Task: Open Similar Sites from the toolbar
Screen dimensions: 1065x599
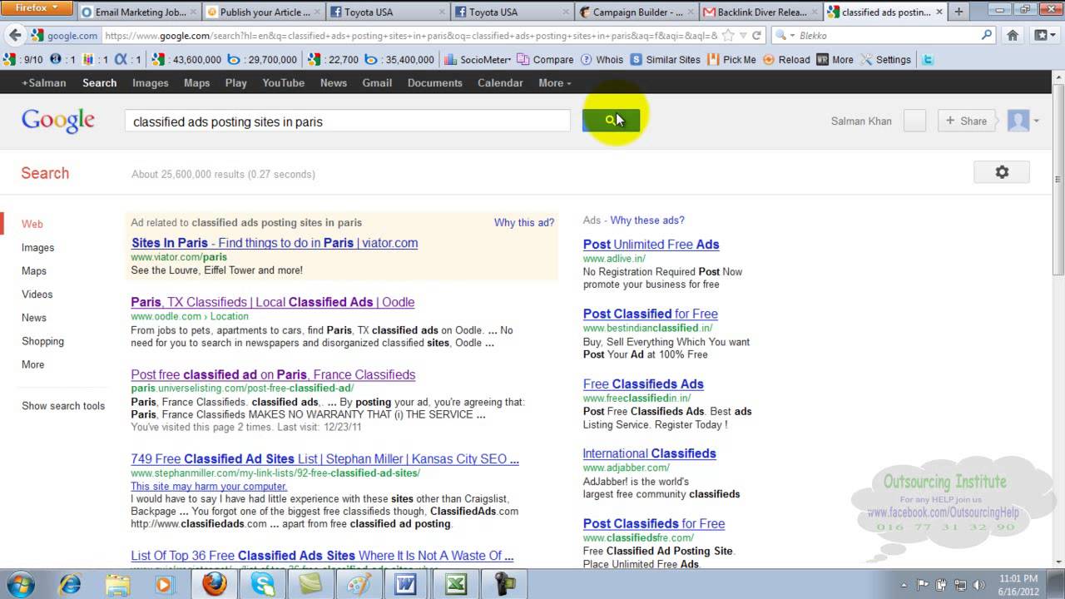Action: click(666, 60)
